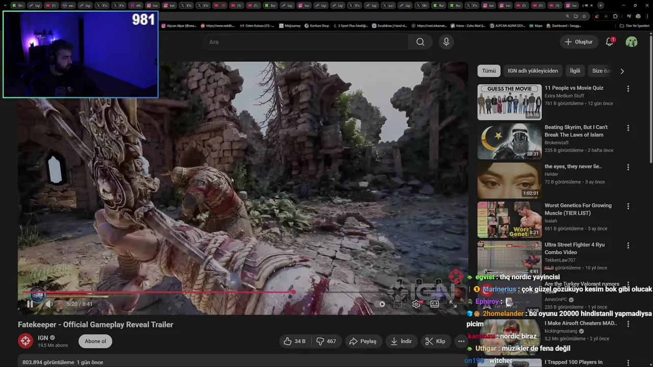The width and height of the screenshot is (653, 367).
Task: Open 'the eyes, they never lie..' thumbnail
Action: (x=509, y=180)
